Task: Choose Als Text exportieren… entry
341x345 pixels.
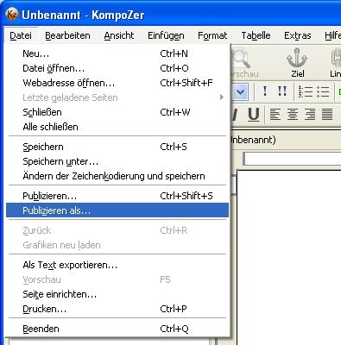Action: pyautogui.click(x=117, y=265)
